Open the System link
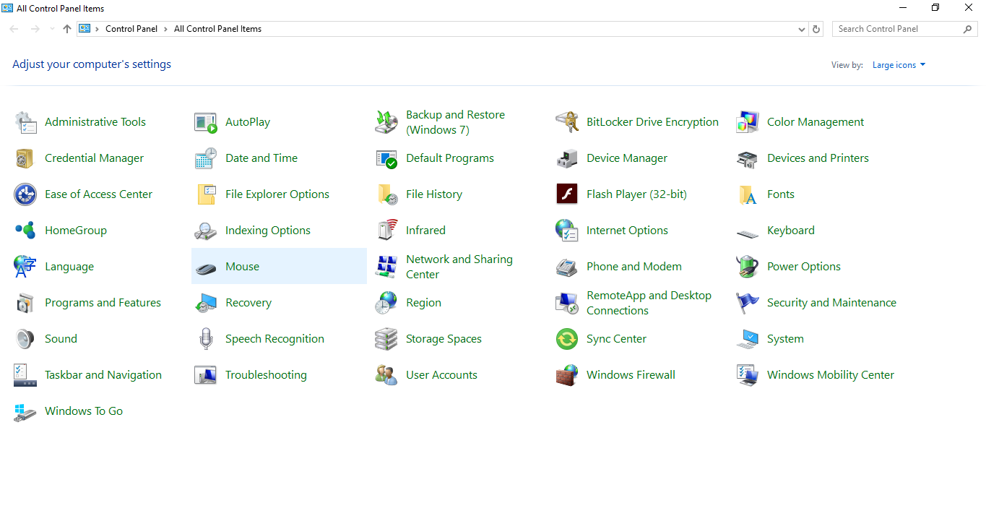986x524 pixels. pyautogui.click(x=785, y=339)
